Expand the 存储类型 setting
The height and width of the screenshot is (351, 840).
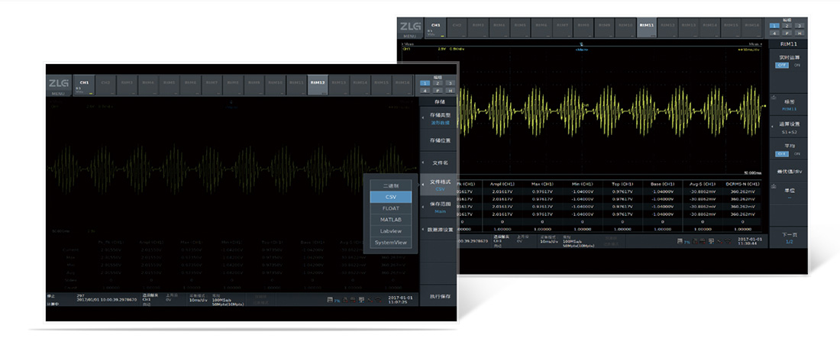(x=439, y=118)
